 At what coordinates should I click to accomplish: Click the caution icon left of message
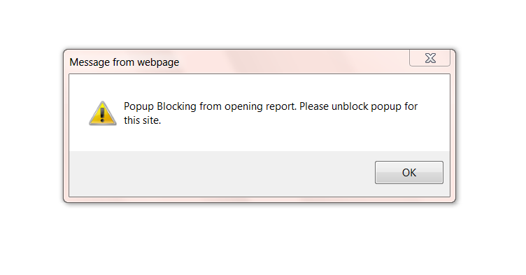point(103,113)
